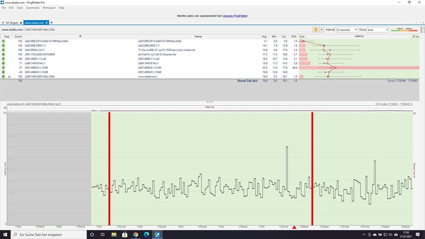The width and height of the screenshot is (425, 239).
Task: Click the three-dot panel splitter handle
Action: (x=209, y=102)
